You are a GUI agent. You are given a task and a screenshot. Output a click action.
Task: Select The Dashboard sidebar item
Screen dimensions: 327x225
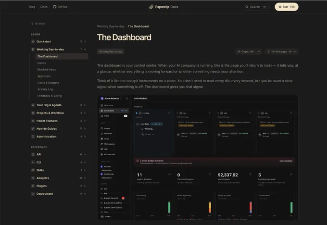[x=62, y=56]
